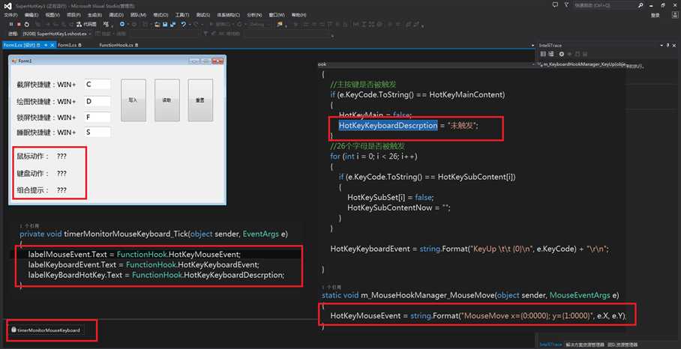Select the 键盘动作 label on Form1
This screenshot has height=349, width=681.
click(x=33, y=174)
